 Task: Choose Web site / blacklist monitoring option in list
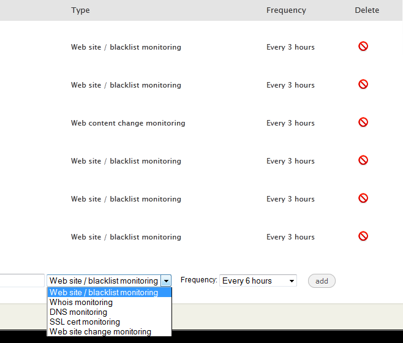(x=109, y=292)
